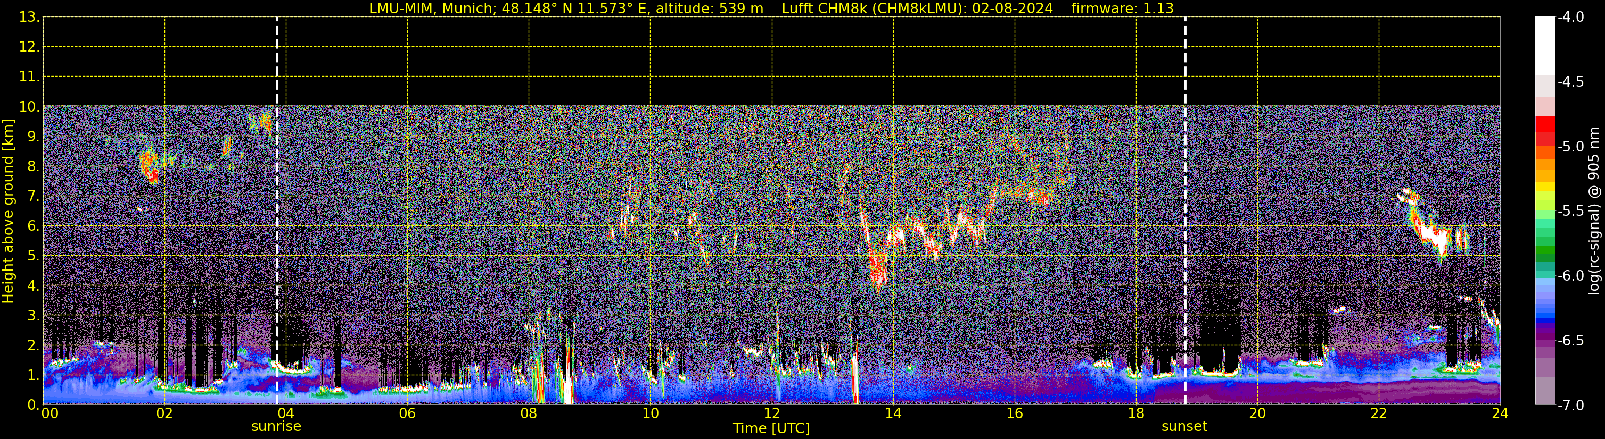
Task: Click the y-axis tick label '7.'
Action: 34,197
